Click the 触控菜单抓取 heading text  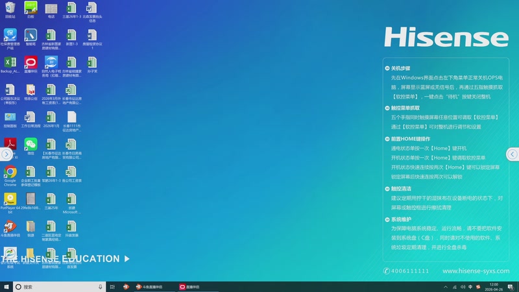(x=405, y=108)
